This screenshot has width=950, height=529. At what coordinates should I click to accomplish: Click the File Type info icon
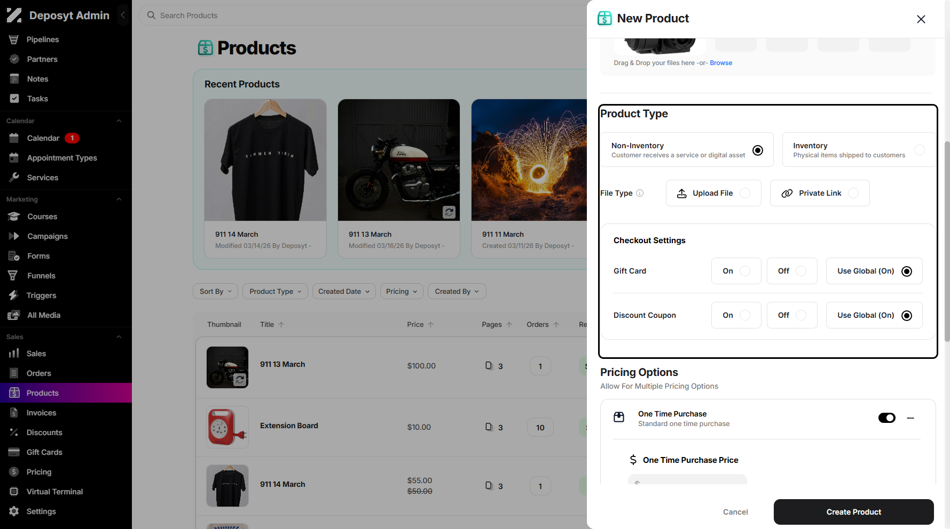coord(640,193)
